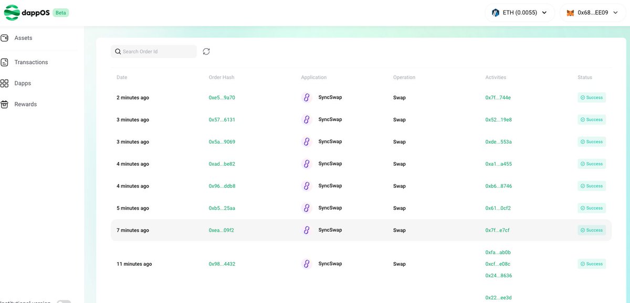Click Success badge for order 0x96...ddb8
Screen dimensions: 630x303
[592, 186]
